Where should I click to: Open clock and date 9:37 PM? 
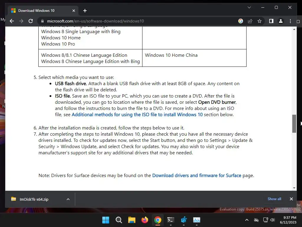pyautogui.click(x=288, y=220)
